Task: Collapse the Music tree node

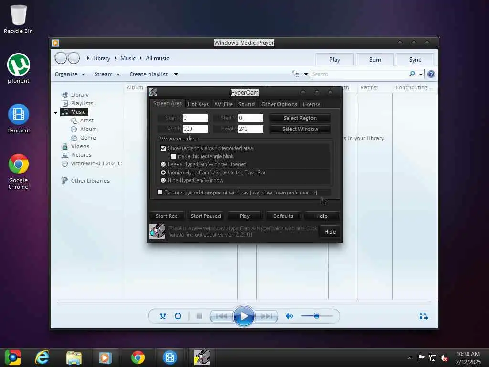Action: (x=55, y=112)
